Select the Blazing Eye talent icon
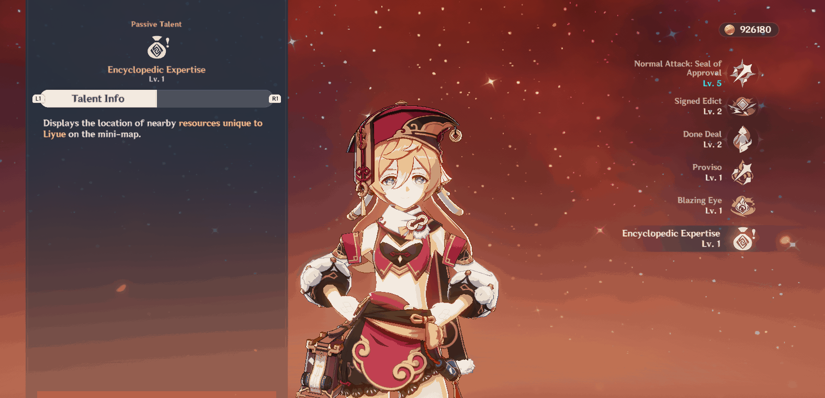 [743, 206]
